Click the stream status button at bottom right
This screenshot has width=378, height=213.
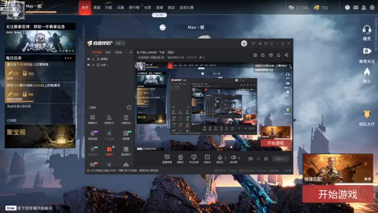[x=280, y=159]
